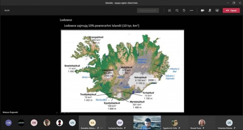Viewport: 243px width, 130px height.
Task: Select the ŁN participant avatar
Action: point(72,123)
